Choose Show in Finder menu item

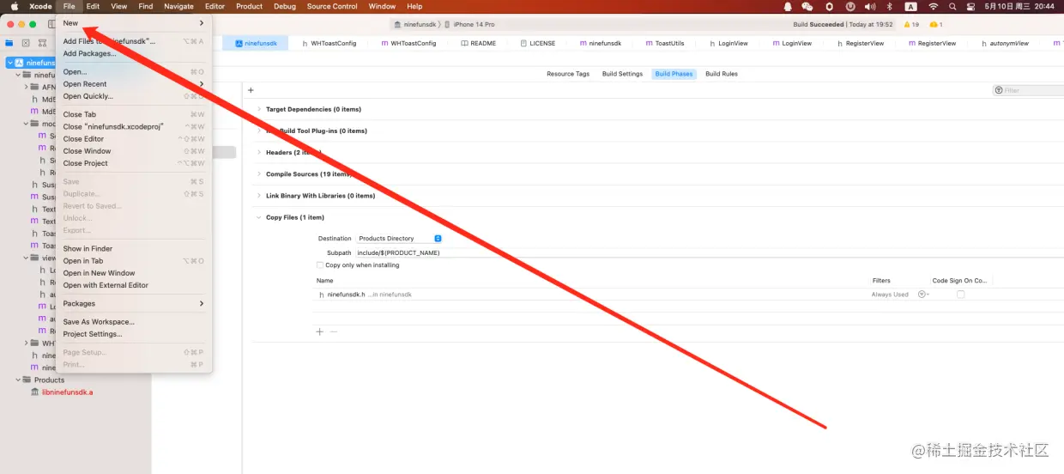click(x=134, y=249)
